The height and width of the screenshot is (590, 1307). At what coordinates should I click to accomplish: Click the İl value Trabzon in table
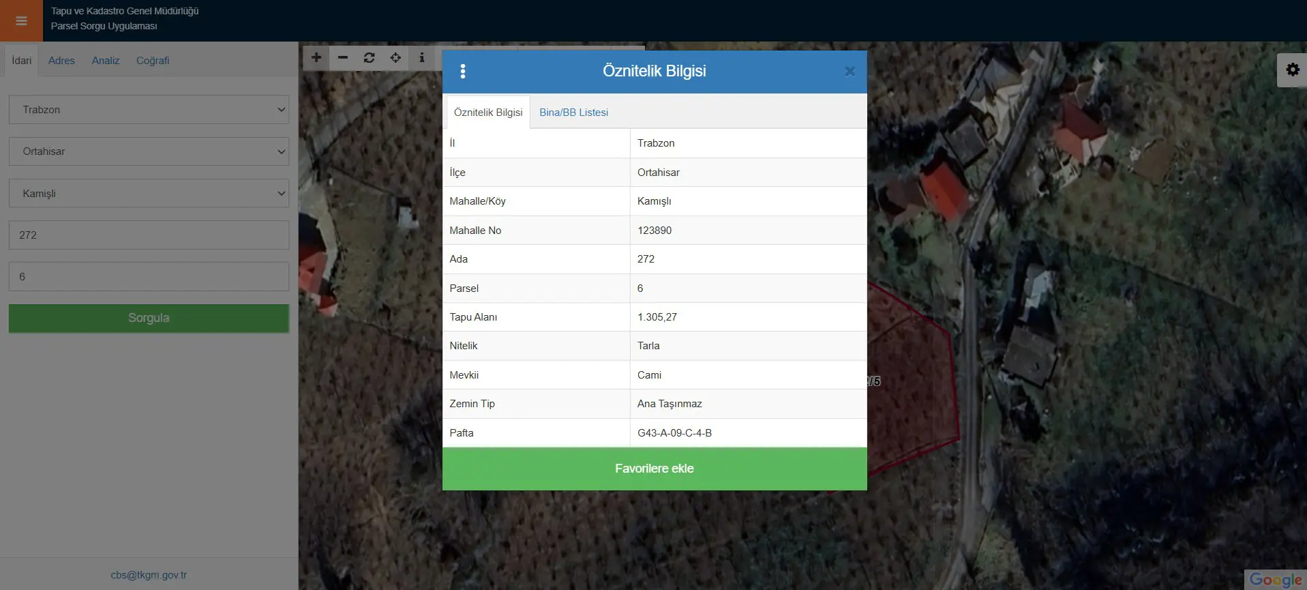(656, 143)
